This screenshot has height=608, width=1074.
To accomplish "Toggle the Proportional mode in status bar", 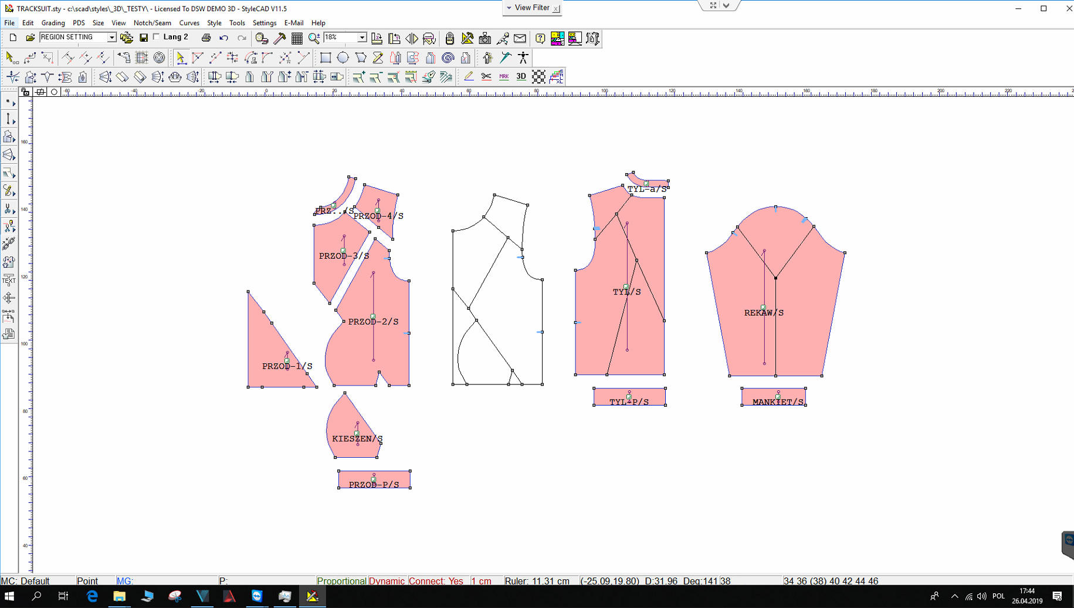I will coord(341,581).
